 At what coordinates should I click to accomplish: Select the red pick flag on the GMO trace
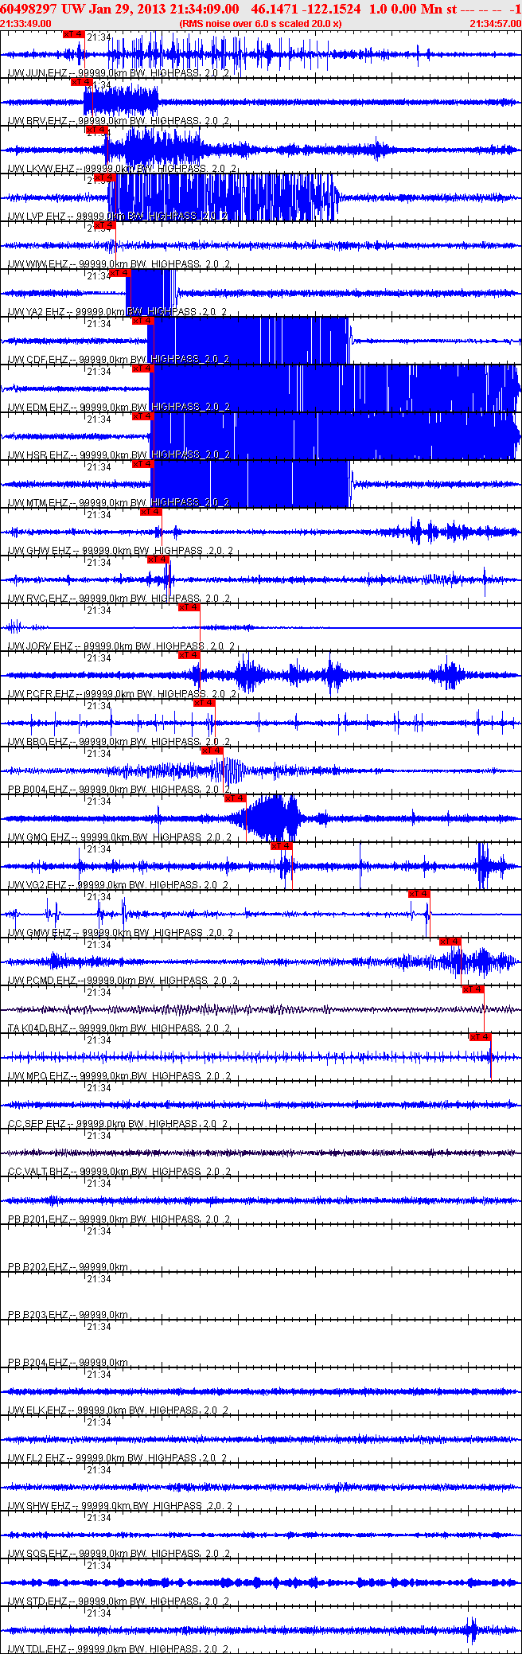pyautogui.click(x=235, y=798)
